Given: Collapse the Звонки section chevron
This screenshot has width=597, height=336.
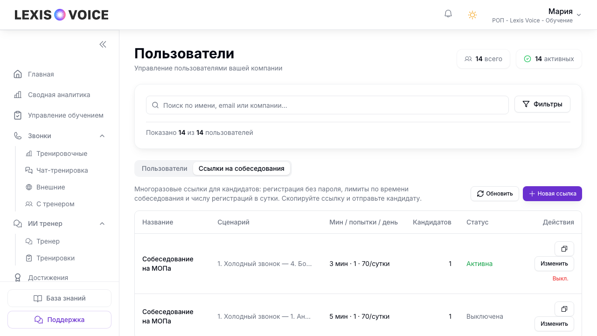Looking at the screenshot, I should 102,136.
